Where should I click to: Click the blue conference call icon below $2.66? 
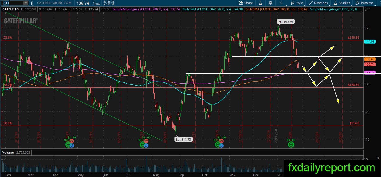222,146
